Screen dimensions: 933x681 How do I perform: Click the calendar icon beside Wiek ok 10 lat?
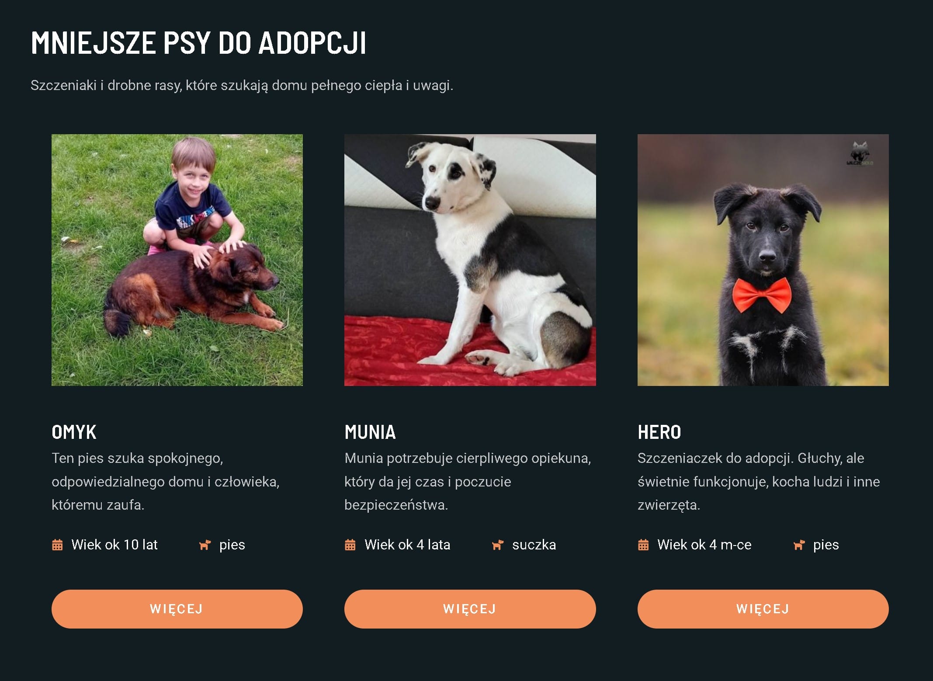[57, 545]
